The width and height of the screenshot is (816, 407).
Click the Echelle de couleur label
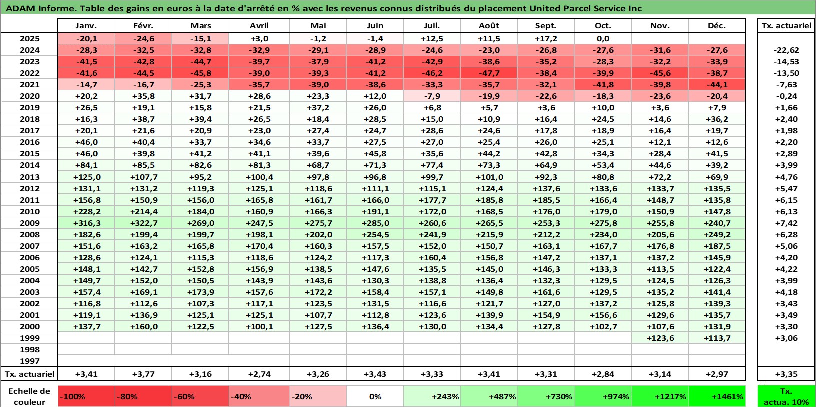[x=29, y=396]
